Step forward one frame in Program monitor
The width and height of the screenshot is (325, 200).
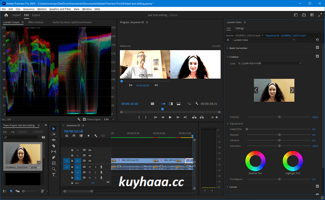(x=178, y=117)
